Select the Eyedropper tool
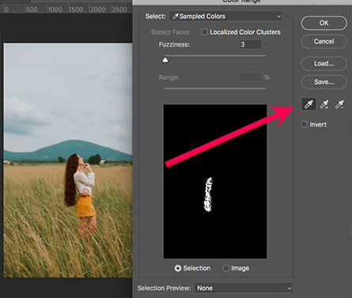 coord(308,104)
